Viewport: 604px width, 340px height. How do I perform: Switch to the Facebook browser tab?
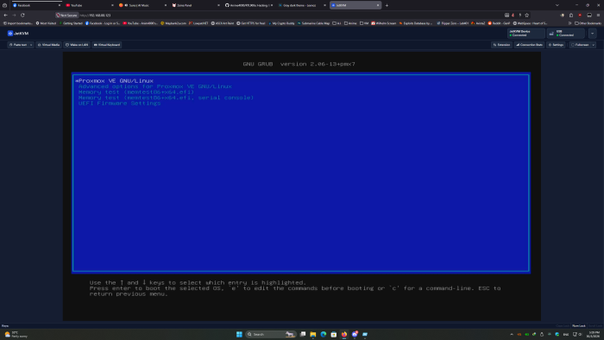36,5
